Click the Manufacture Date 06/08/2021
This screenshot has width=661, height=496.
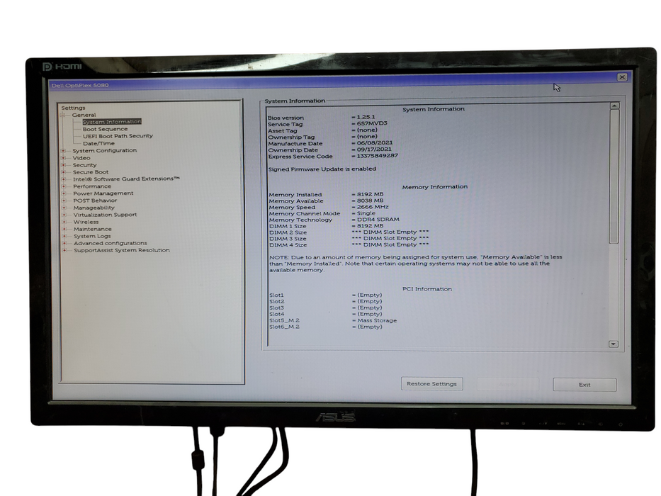click(375, 143)
